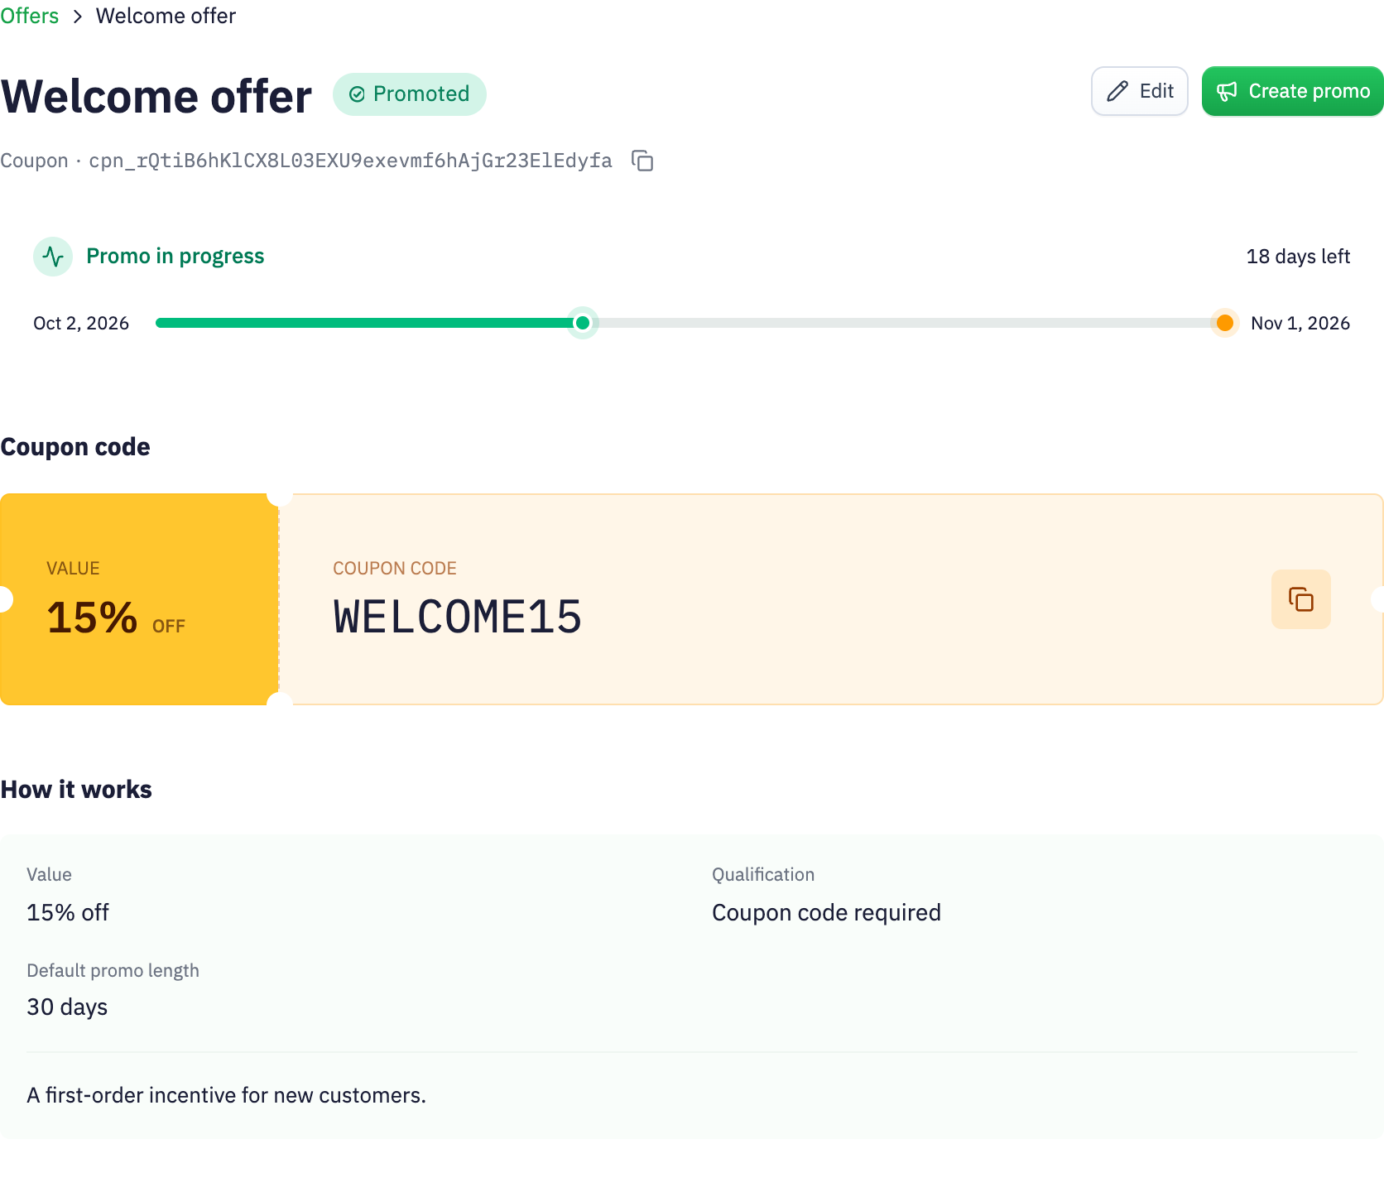
Task: Click the How it works section heading
Action: point(76,790)
